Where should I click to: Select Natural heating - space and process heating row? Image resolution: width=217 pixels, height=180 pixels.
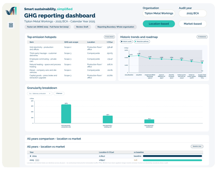coord(71,66)
